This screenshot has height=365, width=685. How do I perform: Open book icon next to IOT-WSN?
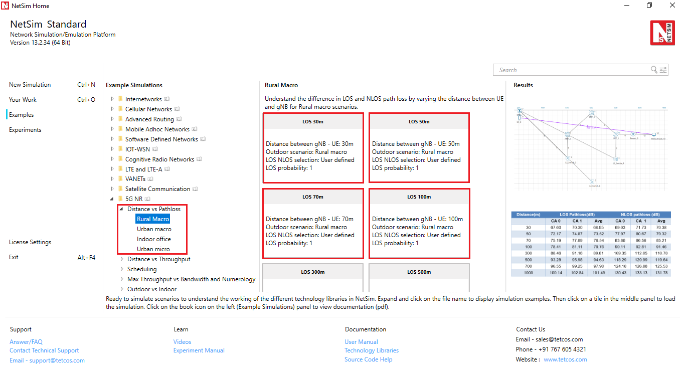pyautogui.click(x=155, y=149)
